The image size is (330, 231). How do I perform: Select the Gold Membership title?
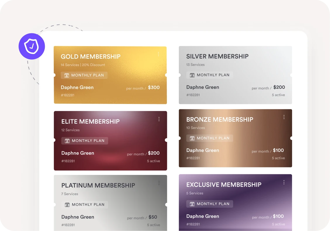coord(91,57)
